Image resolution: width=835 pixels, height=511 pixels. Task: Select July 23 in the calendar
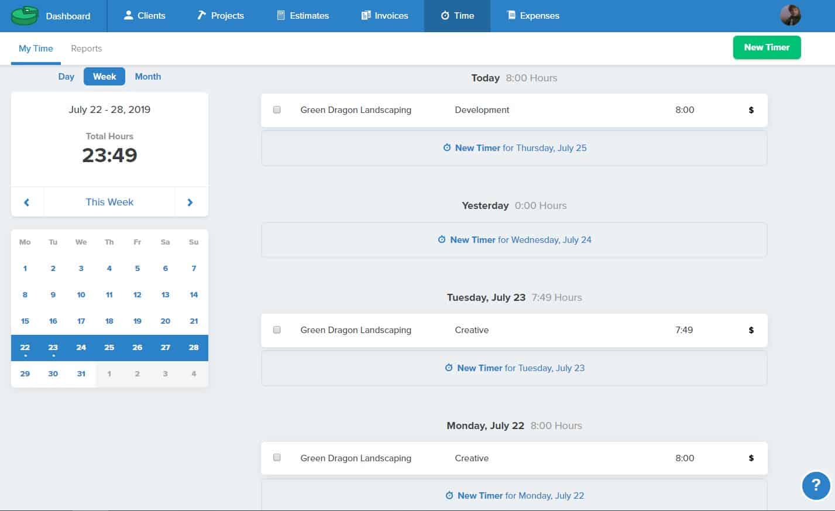(x=53, y=348)
